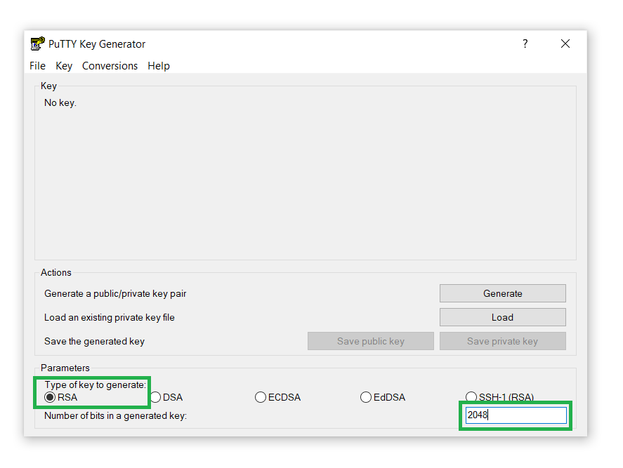Click 'Save the generated key' label

pos(95,342)
